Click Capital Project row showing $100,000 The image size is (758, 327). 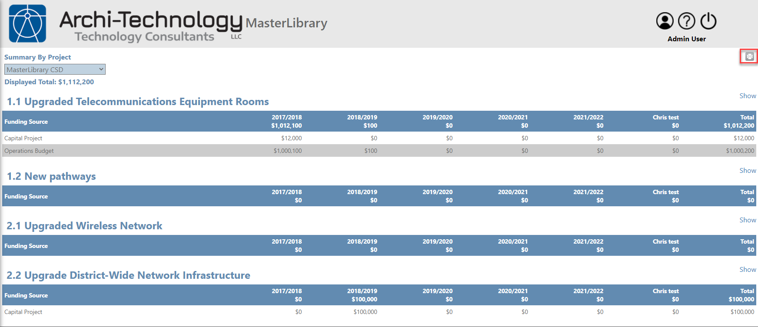pyautogui.click(x=23, y=312)
